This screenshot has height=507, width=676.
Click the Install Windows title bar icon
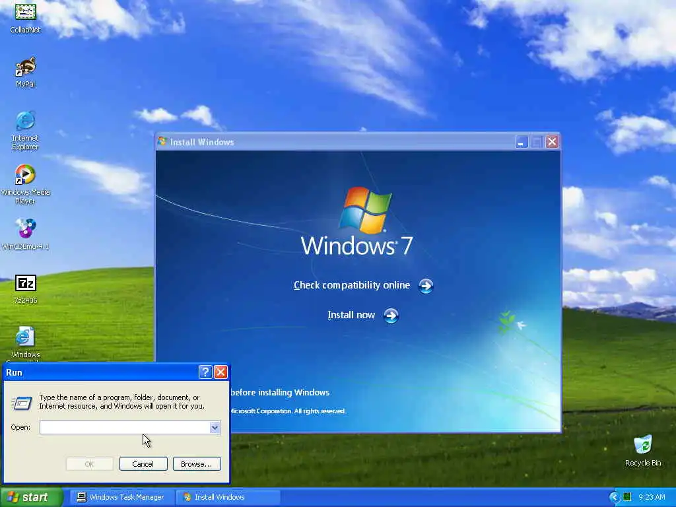pyautogui.click(x=162, y=141)
